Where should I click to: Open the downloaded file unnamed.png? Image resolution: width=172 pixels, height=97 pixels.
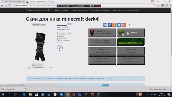coord(12,89)
